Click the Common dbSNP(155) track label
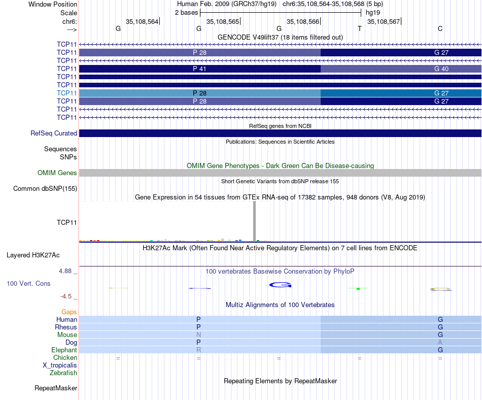Image resolution: width=482 pixels, height=400 pixels. (x=45, y=188)
